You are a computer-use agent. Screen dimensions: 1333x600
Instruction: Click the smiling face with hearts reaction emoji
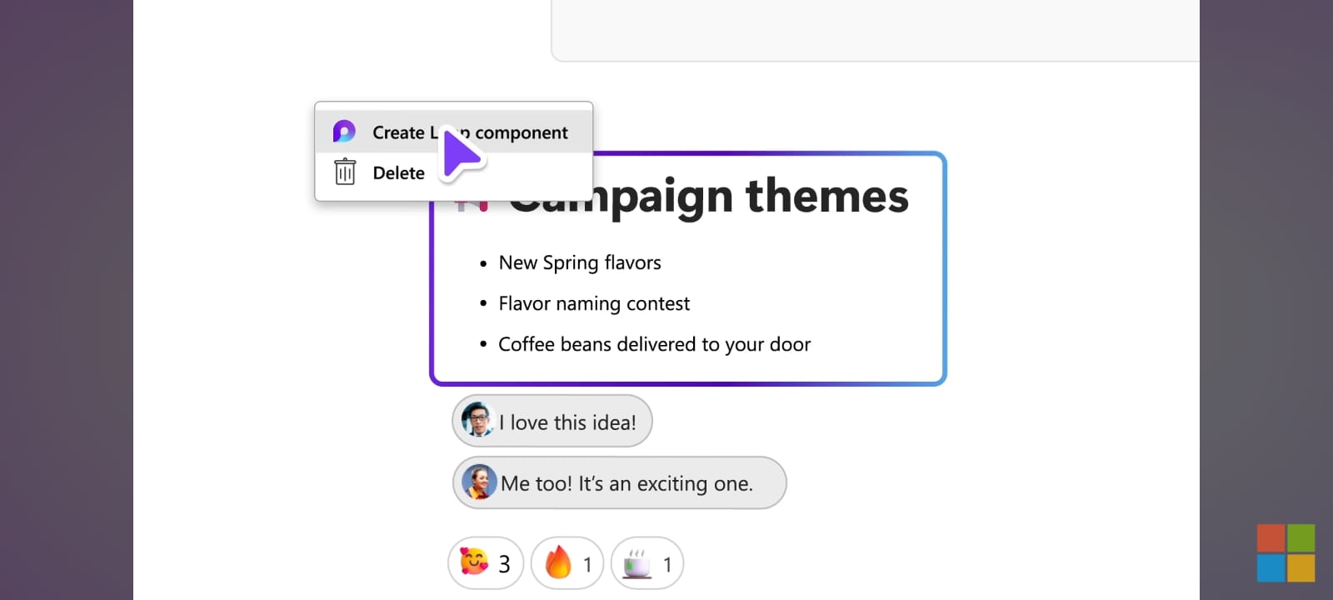tap(476, 563)
